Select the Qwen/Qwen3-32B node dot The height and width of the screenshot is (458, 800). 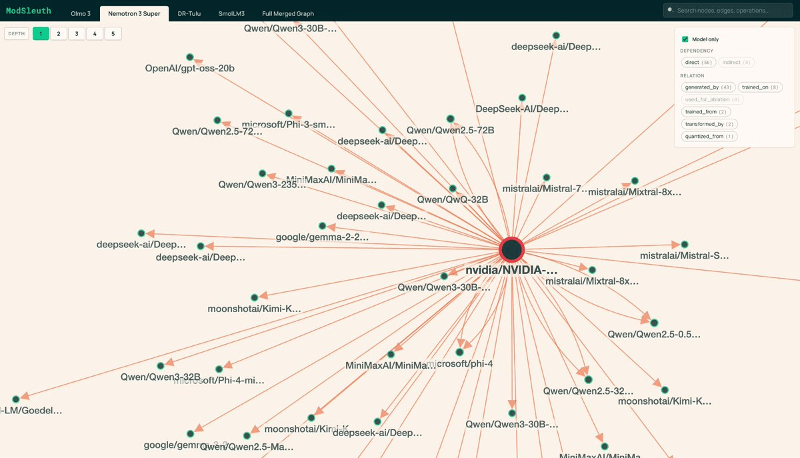pyautogui.click(x=161, y=366)
